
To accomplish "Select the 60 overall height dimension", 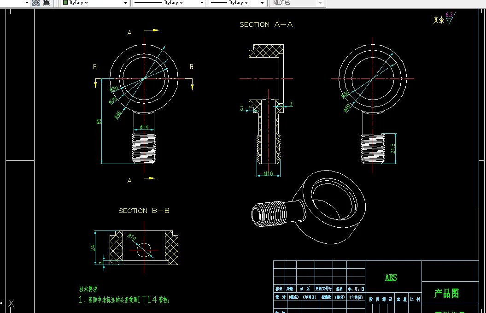I will 99,121.
